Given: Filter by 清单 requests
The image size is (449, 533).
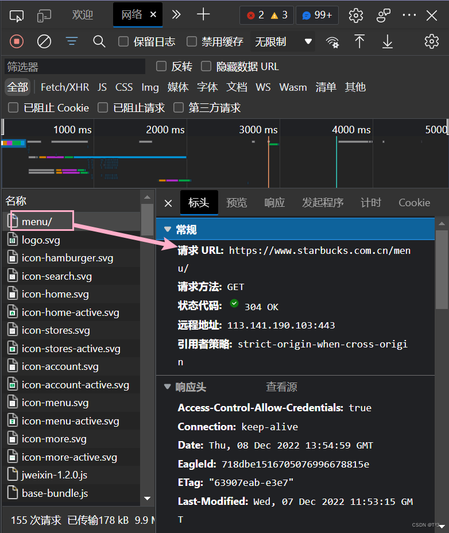Looking at the screenshot, I should coord(326,87).
